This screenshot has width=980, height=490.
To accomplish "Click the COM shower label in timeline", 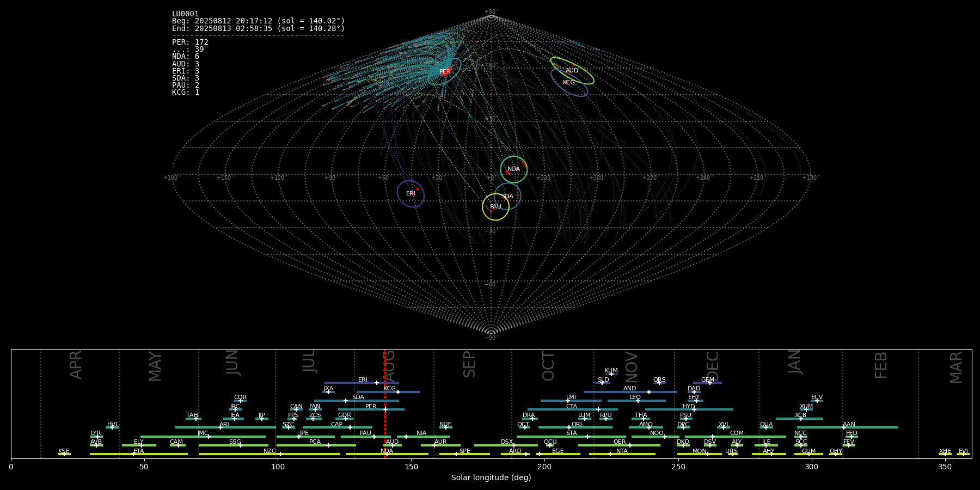I will click(x=737, y=433).
